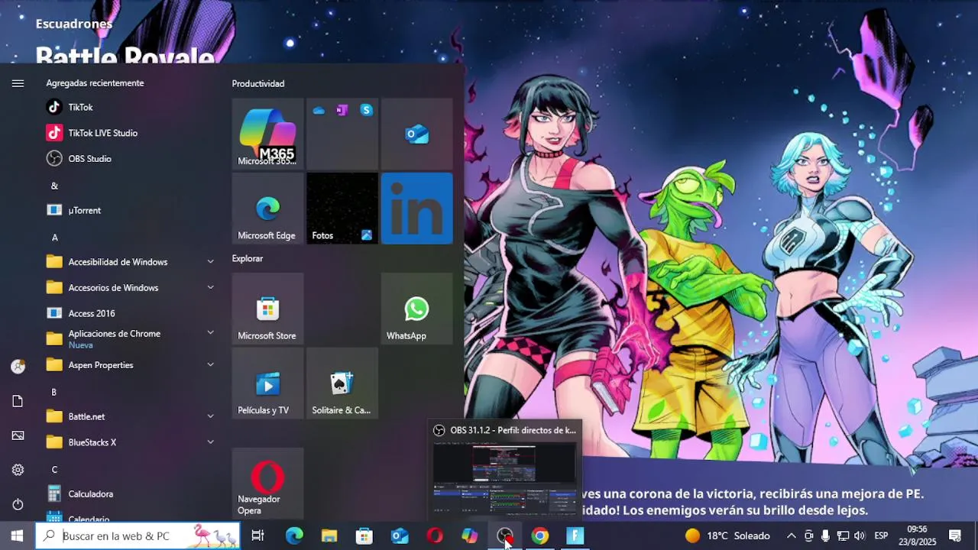Open weather widget 18°C Soleado

(727, 536)
